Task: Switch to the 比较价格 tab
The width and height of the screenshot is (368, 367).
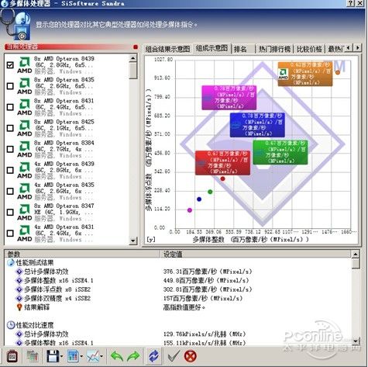Action: click(309, 49)
